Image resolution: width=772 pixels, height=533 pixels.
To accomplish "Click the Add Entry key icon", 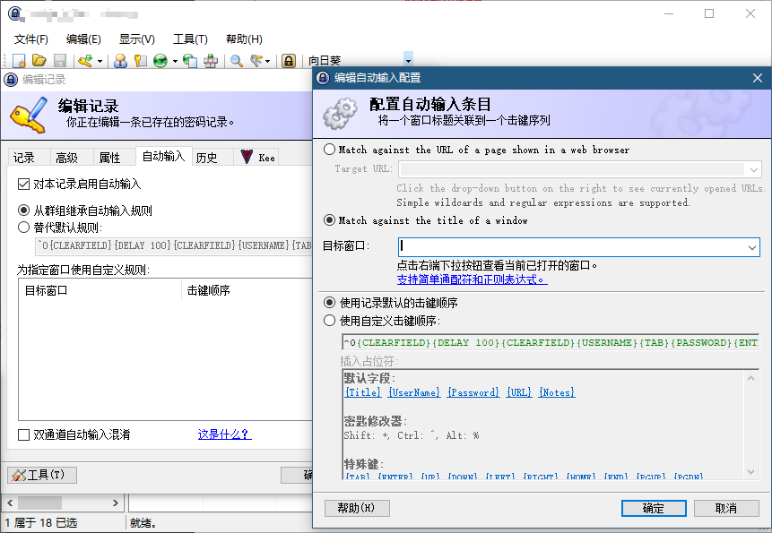I will click(86, 61).
